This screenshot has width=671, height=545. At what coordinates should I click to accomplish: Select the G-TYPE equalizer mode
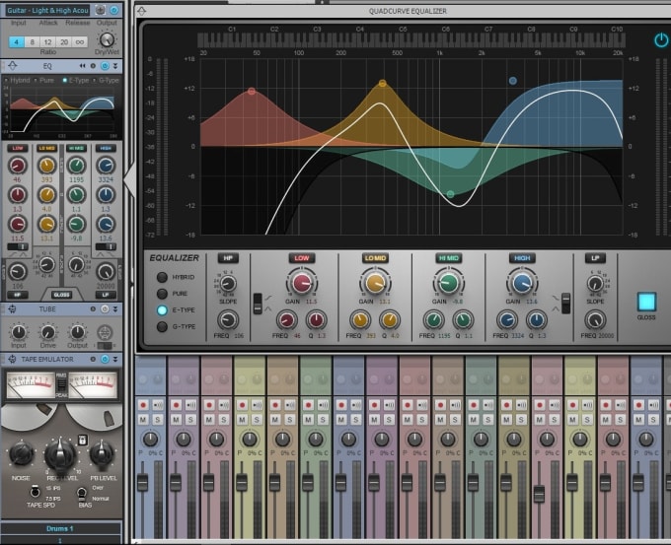point(162,326)
